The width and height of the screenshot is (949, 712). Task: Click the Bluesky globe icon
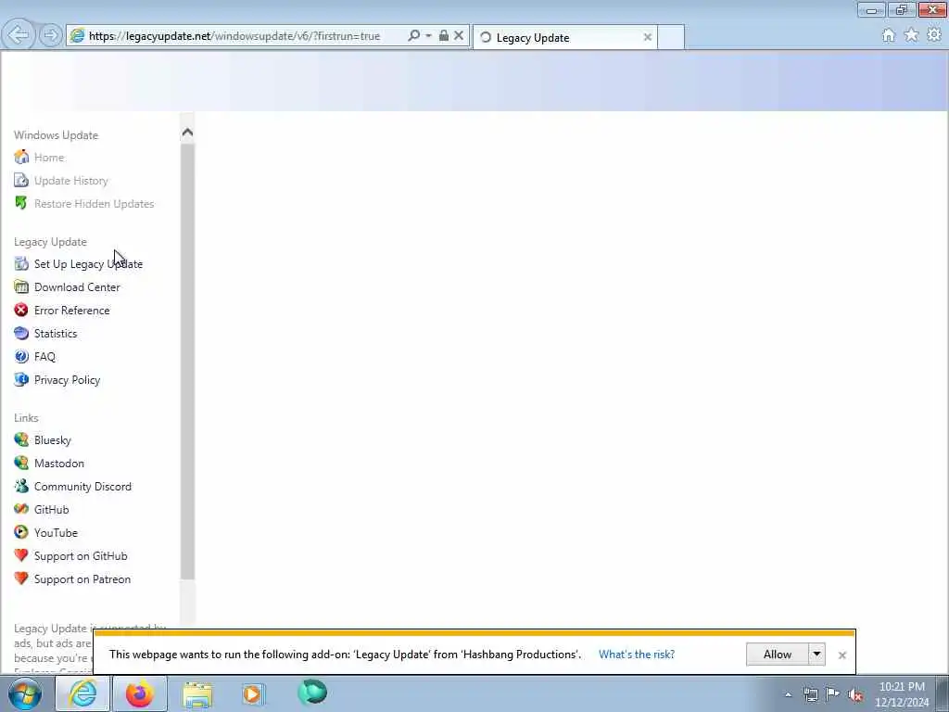click(x=21, y=440)
